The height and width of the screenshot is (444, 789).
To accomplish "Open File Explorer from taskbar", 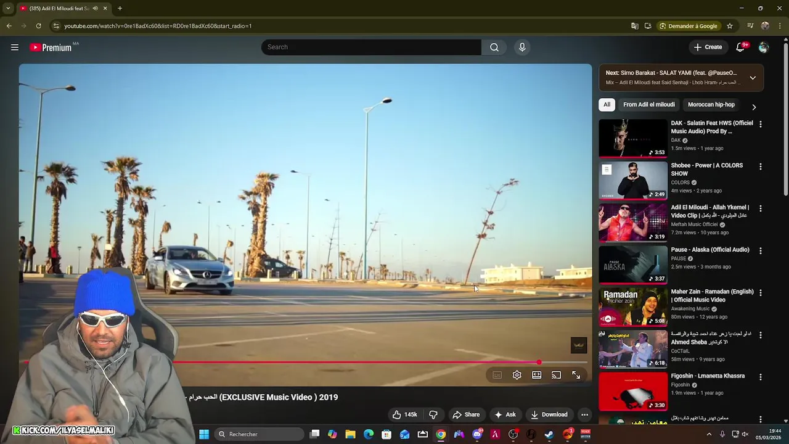I will 350,434.
